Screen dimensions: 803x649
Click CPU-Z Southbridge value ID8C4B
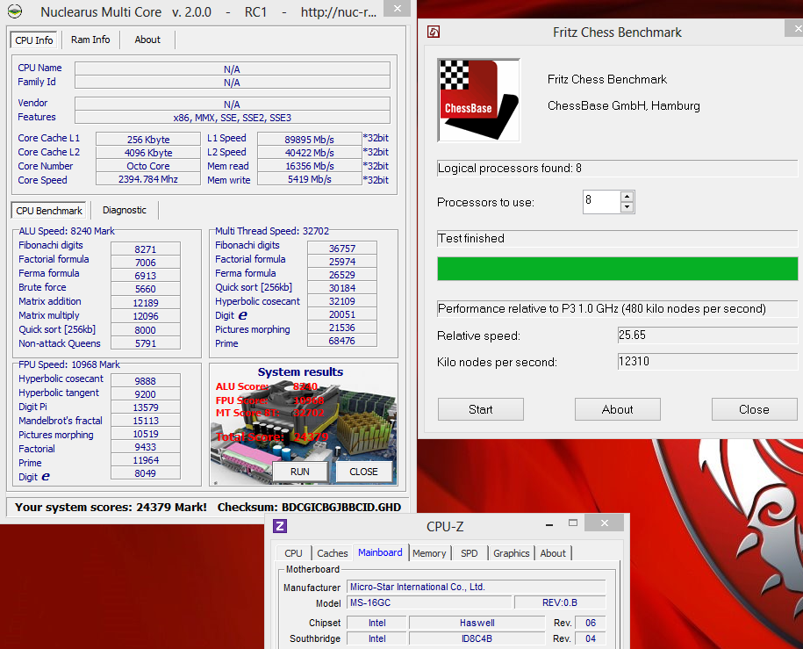coord(477,638)
